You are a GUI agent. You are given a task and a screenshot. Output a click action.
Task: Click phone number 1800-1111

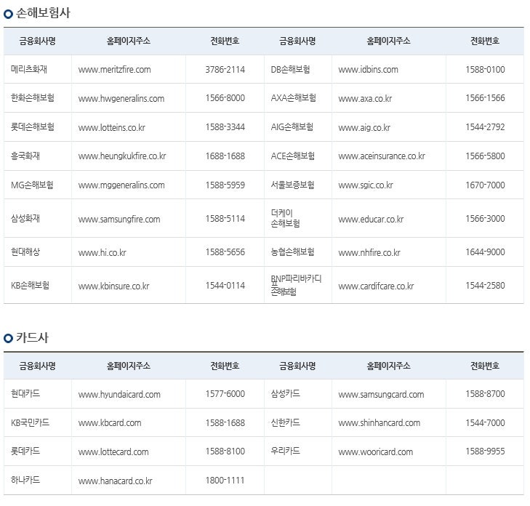[x=225, y=481]
